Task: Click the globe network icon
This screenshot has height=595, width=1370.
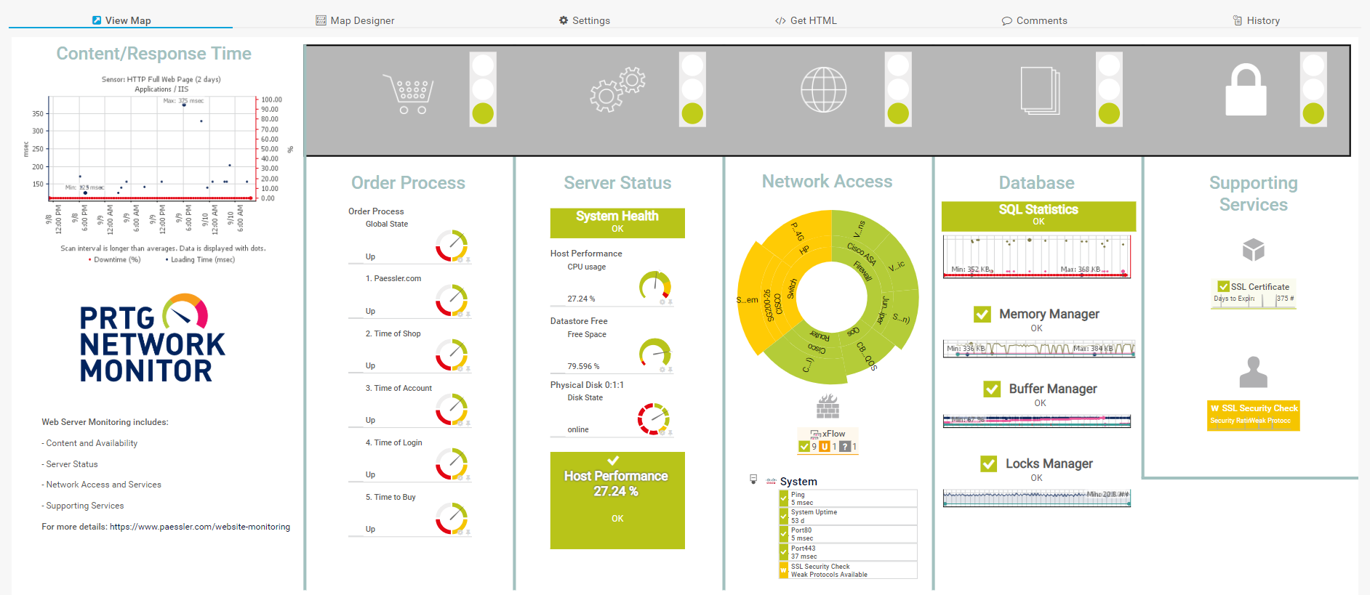Action: (x=823, y=90)
